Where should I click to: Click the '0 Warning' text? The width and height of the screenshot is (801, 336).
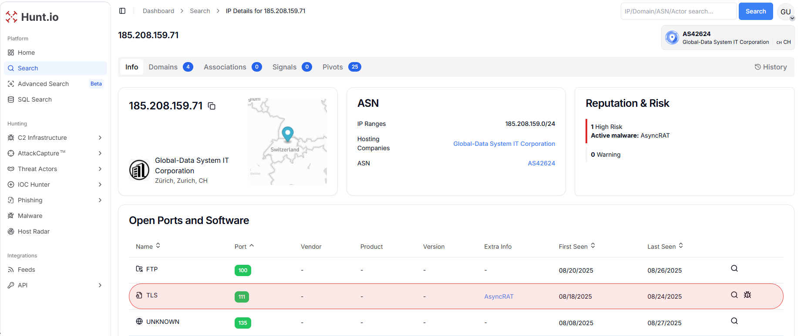tap(606, 155)
